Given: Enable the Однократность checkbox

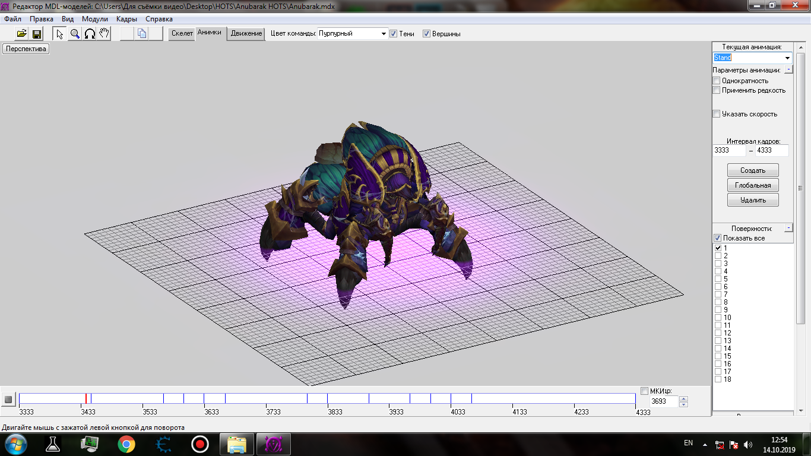Looking at the screenshot, I should (x=717, y=81).
